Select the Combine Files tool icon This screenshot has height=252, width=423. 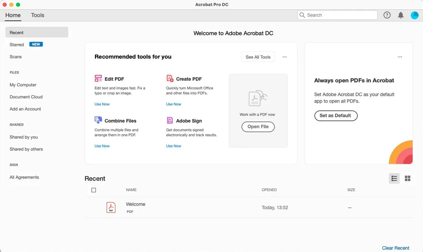[98, 120]
